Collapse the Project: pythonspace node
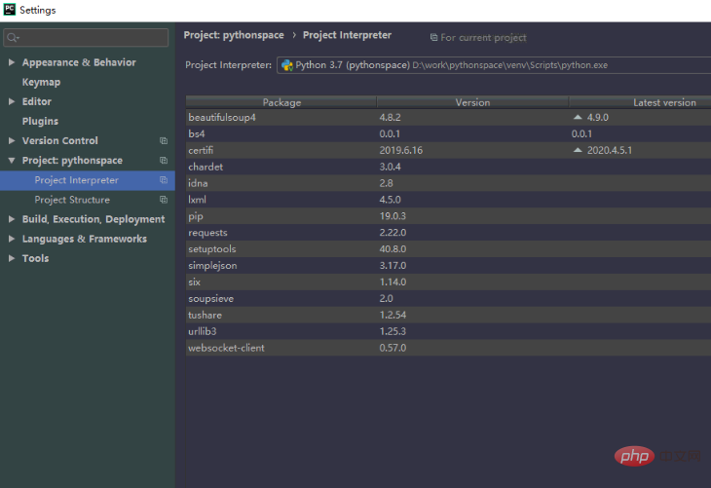This screenshot has height=488, width=711. [12, 161]
